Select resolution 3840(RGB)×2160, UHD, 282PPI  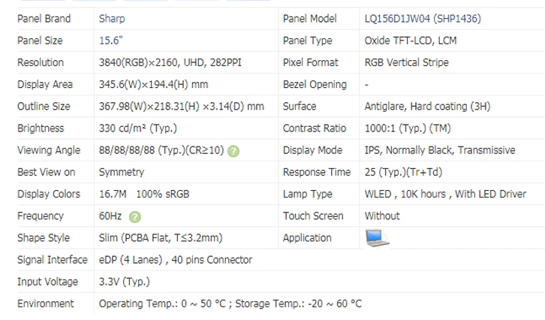pos(170,62)
